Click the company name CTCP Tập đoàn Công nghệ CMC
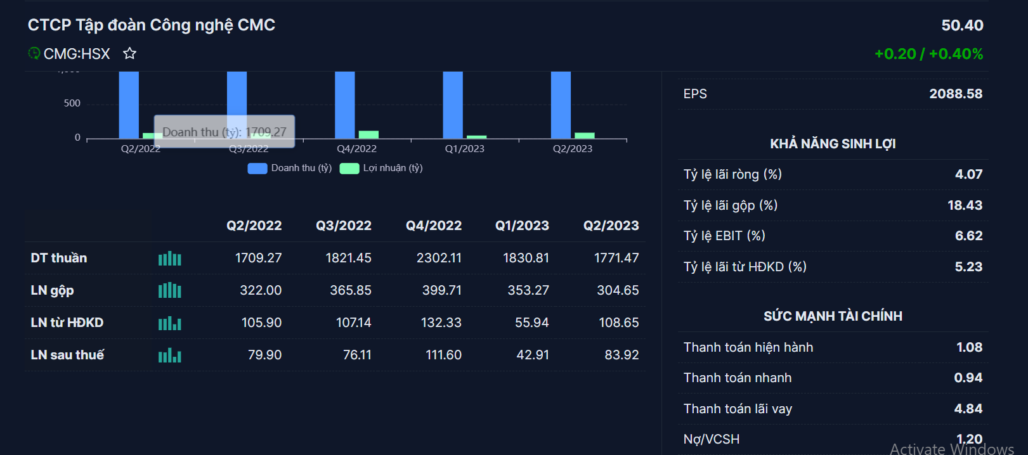This screenshot has width=1028, height=455. point(152,25)
